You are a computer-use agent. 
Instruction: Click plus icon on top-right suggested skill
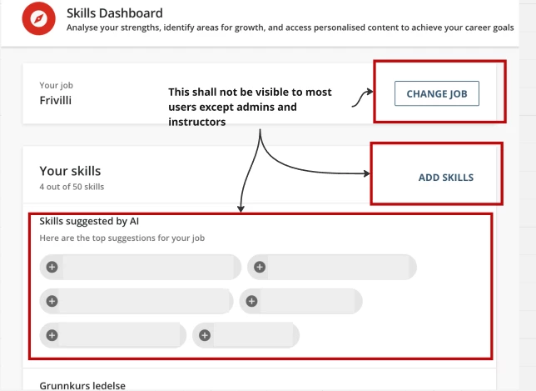[x=260, y=267]
